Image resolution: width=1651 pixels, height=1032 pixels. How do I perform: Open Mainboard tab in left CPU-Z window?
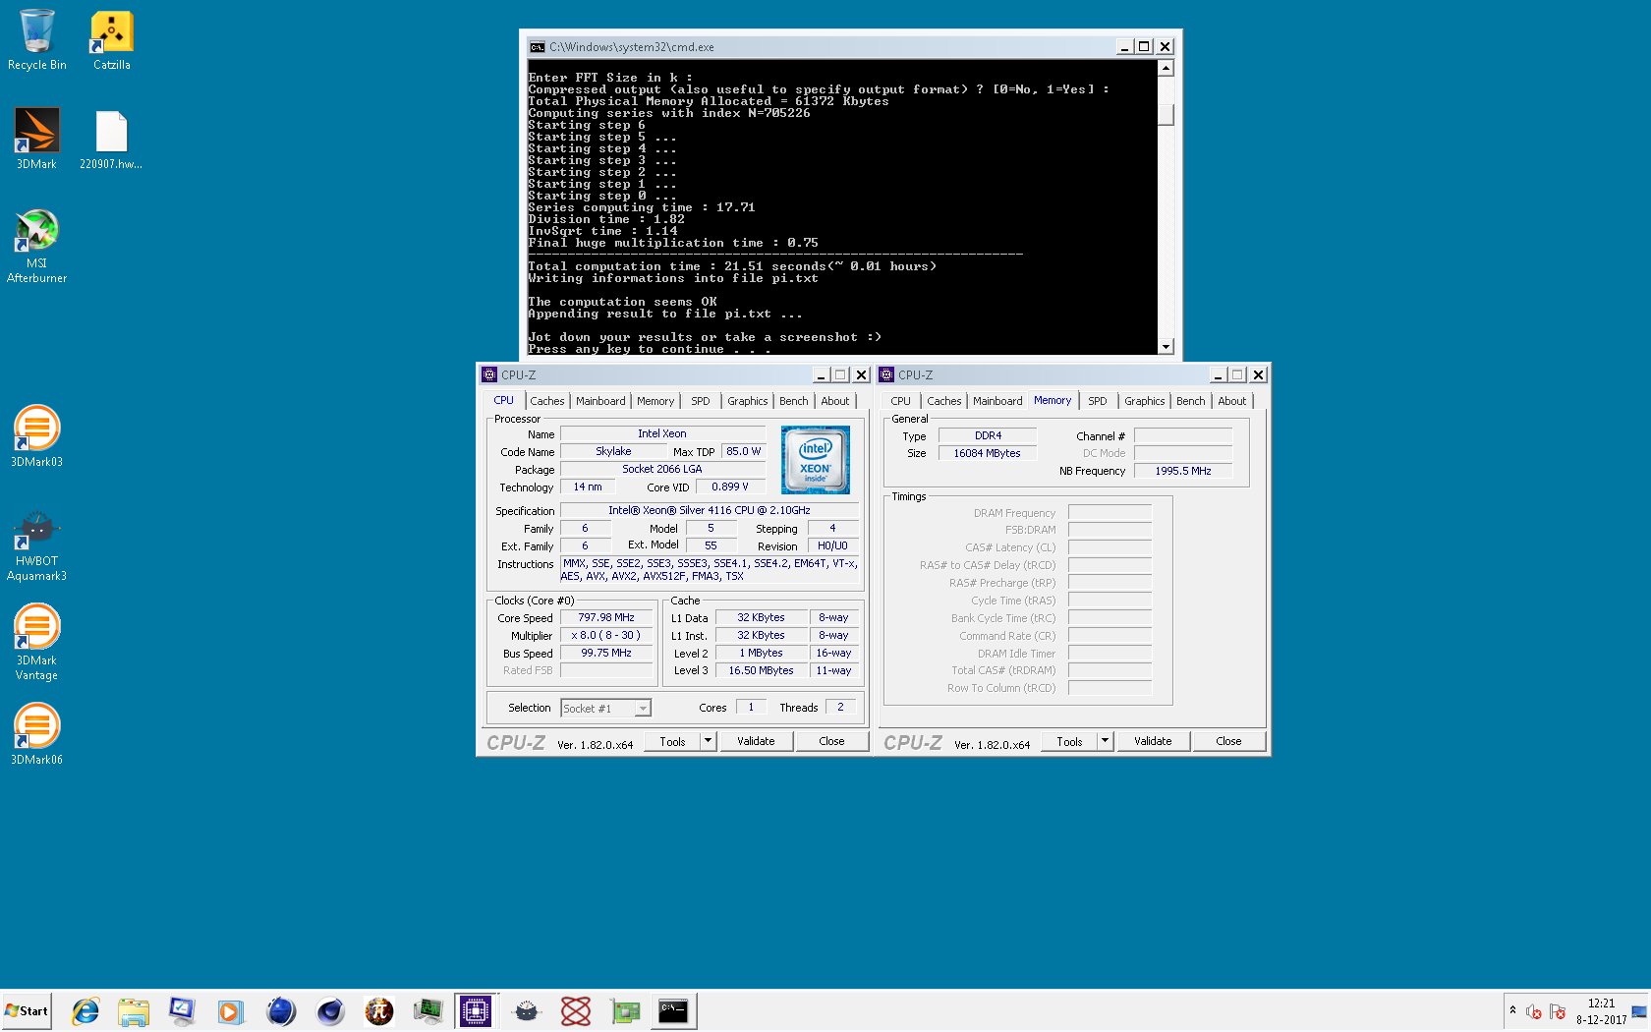click(x=600, y=401)
